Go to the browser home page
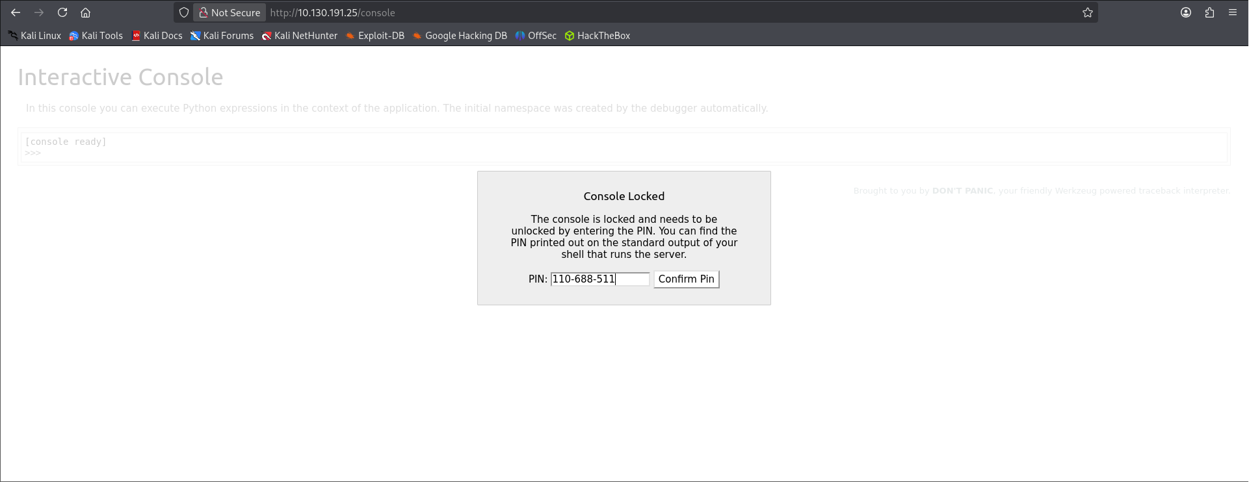Image resolution: width=1249 pixels, height=482 pixels. point(85,12)
